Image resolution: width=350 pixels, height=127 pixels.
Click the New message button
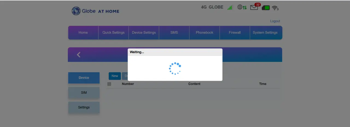115,76
